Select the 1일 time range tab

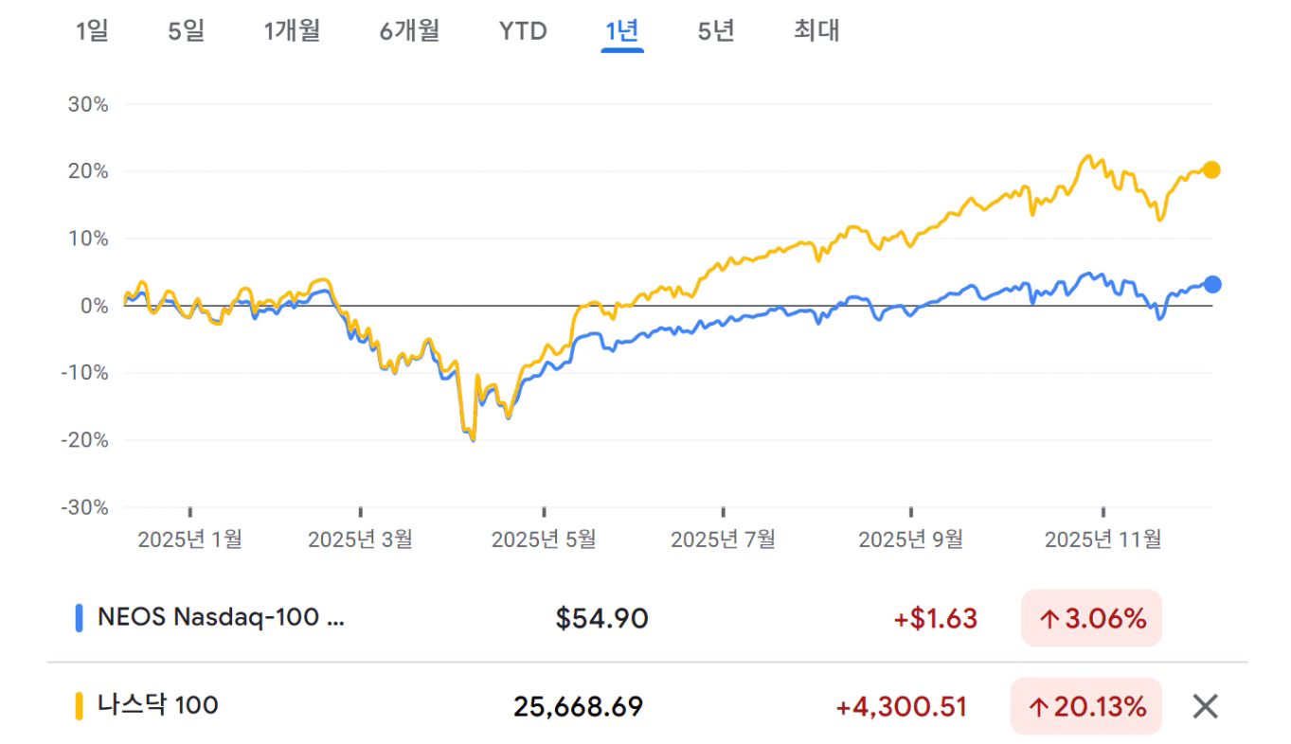coord(92,31)
